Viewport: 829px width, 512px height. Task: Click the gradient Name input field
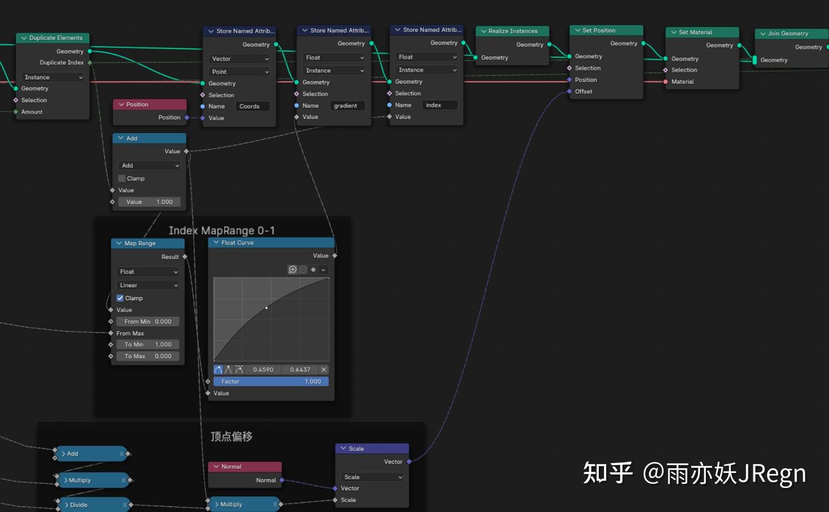(x=347, y=106)
